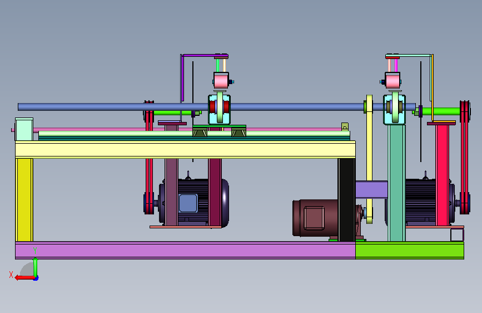
Task: Select the black right motor body
Action: pyautogui.click(x=420, y=202)
